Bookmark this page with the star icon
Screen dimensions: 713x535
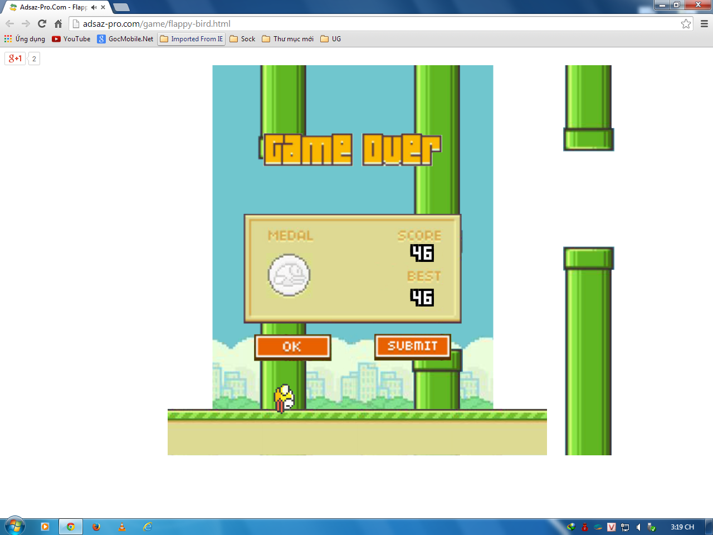[686, 23]
